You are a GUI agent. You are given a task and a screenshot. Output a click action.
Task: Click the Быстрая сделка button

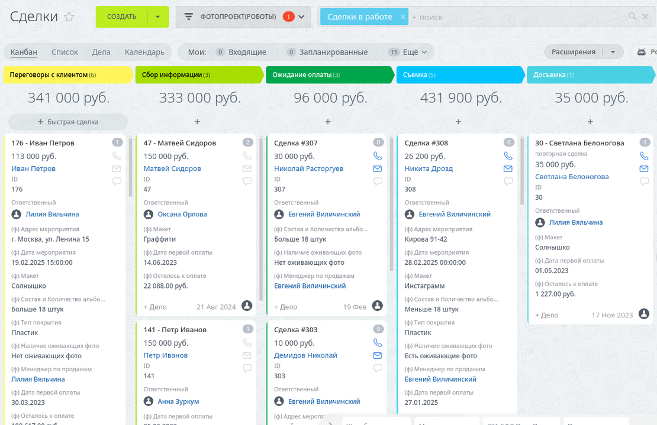(67, 121)
